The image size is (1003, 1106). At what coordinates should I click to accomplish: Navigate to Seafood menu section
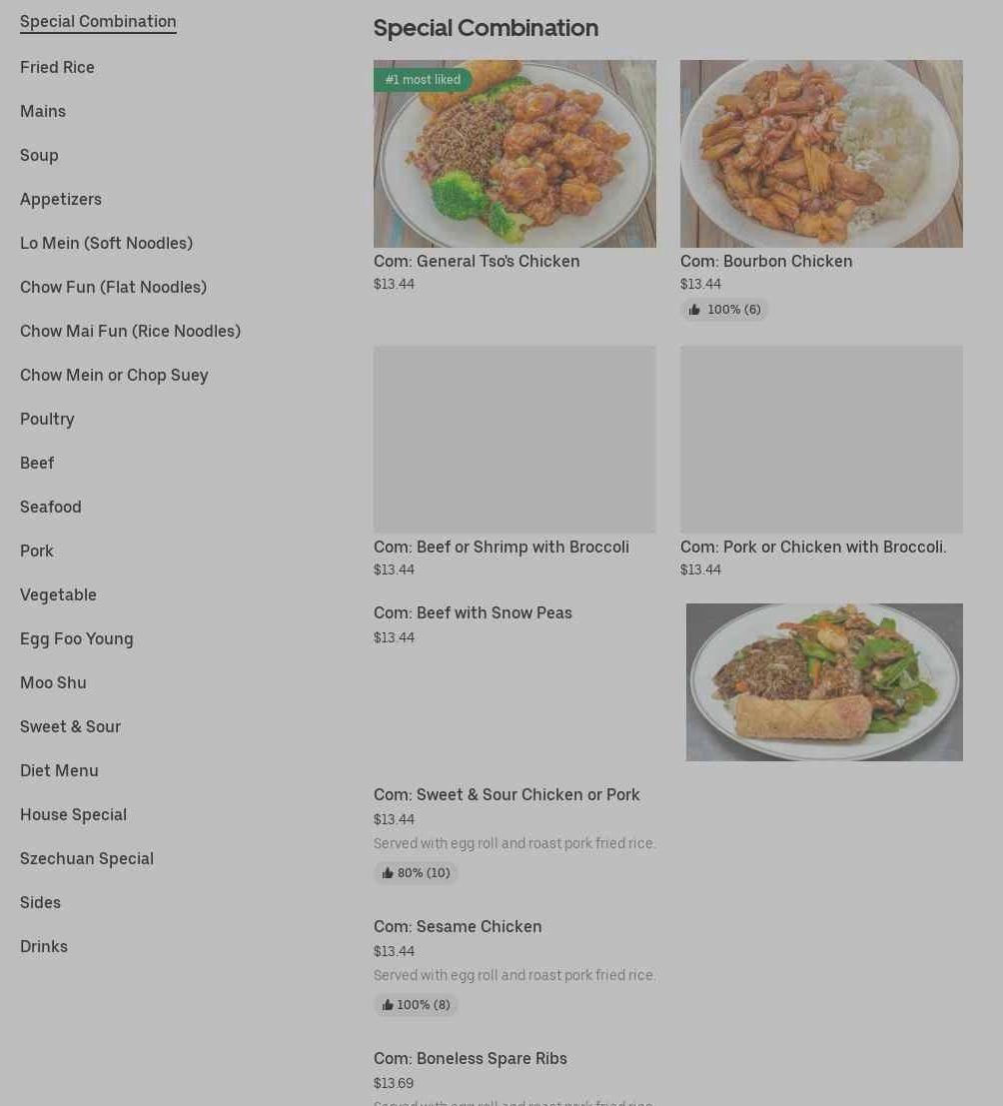coord(51,508)
